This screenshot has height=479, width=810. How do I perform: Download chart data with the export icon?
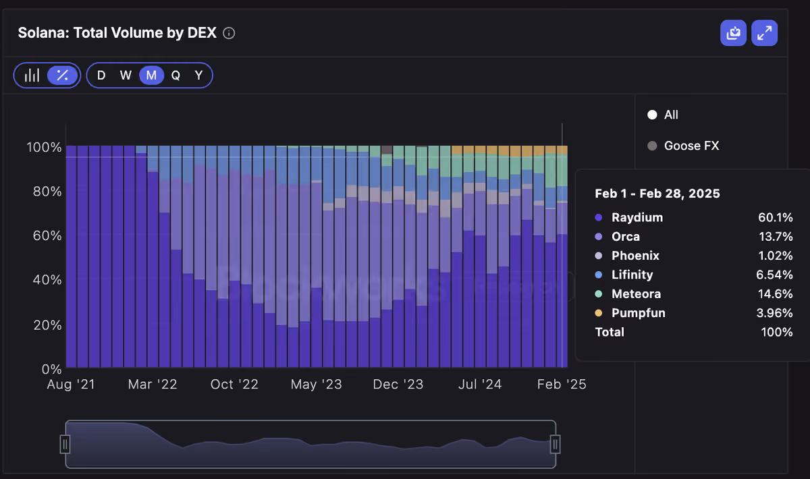[x=733, y=33]
